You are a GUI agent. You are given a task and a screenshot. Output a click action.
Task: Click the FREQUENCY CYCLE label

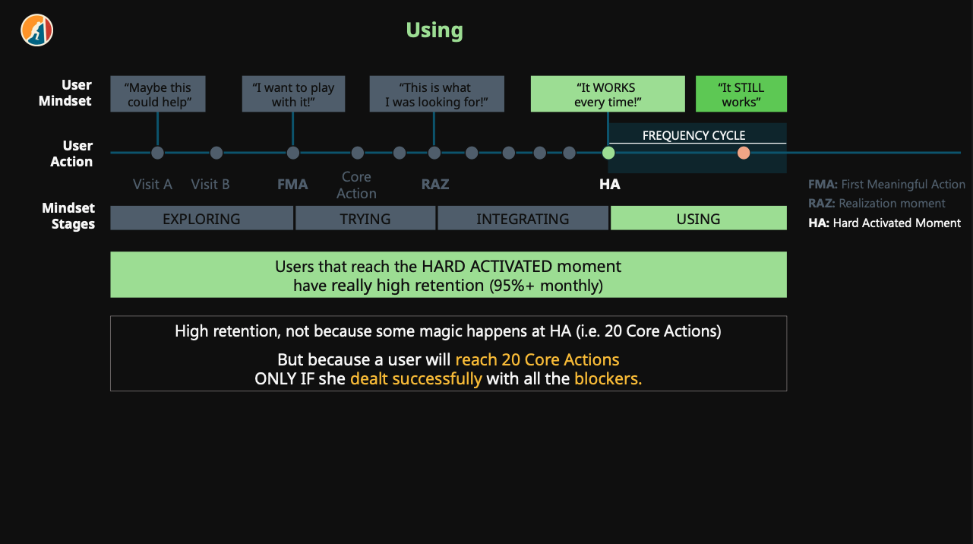tap(693, 135)
